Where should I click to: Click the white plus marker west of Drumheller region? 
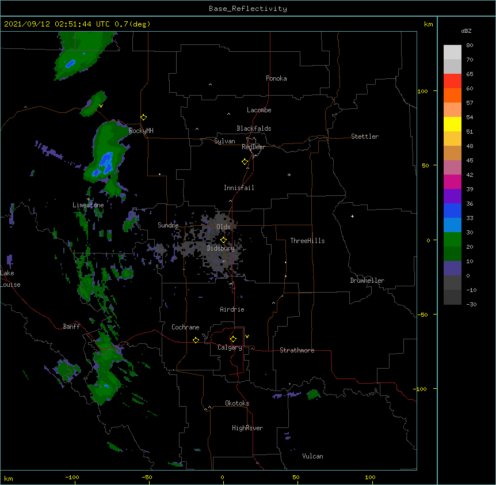tap(352, 216)
